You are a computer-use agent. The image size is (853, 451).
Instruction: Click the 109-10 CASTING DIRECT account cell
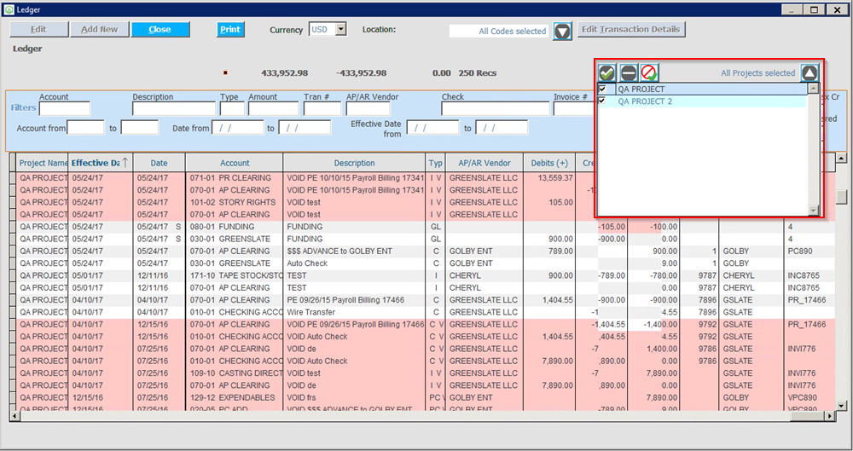click(x=235, y=373)
